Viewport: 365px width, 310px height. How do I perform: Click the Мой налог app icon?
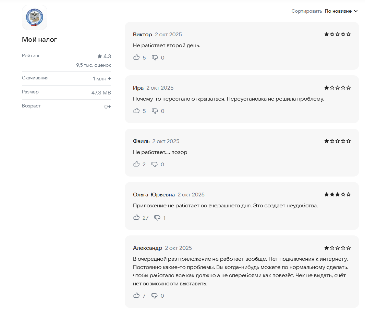tap(35, 17)
